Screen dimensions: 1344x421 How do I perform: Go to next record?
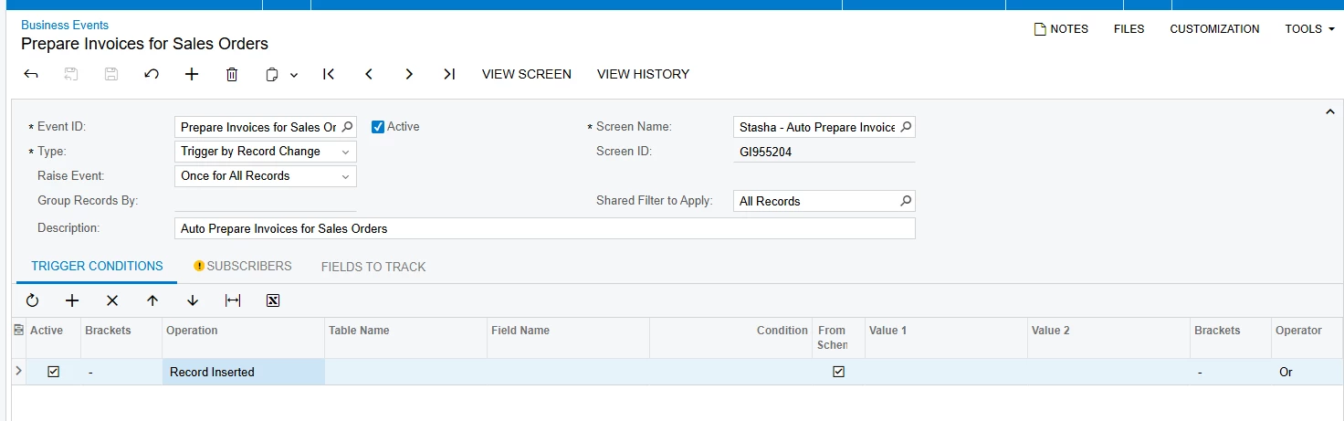click(x=409, y=74)
